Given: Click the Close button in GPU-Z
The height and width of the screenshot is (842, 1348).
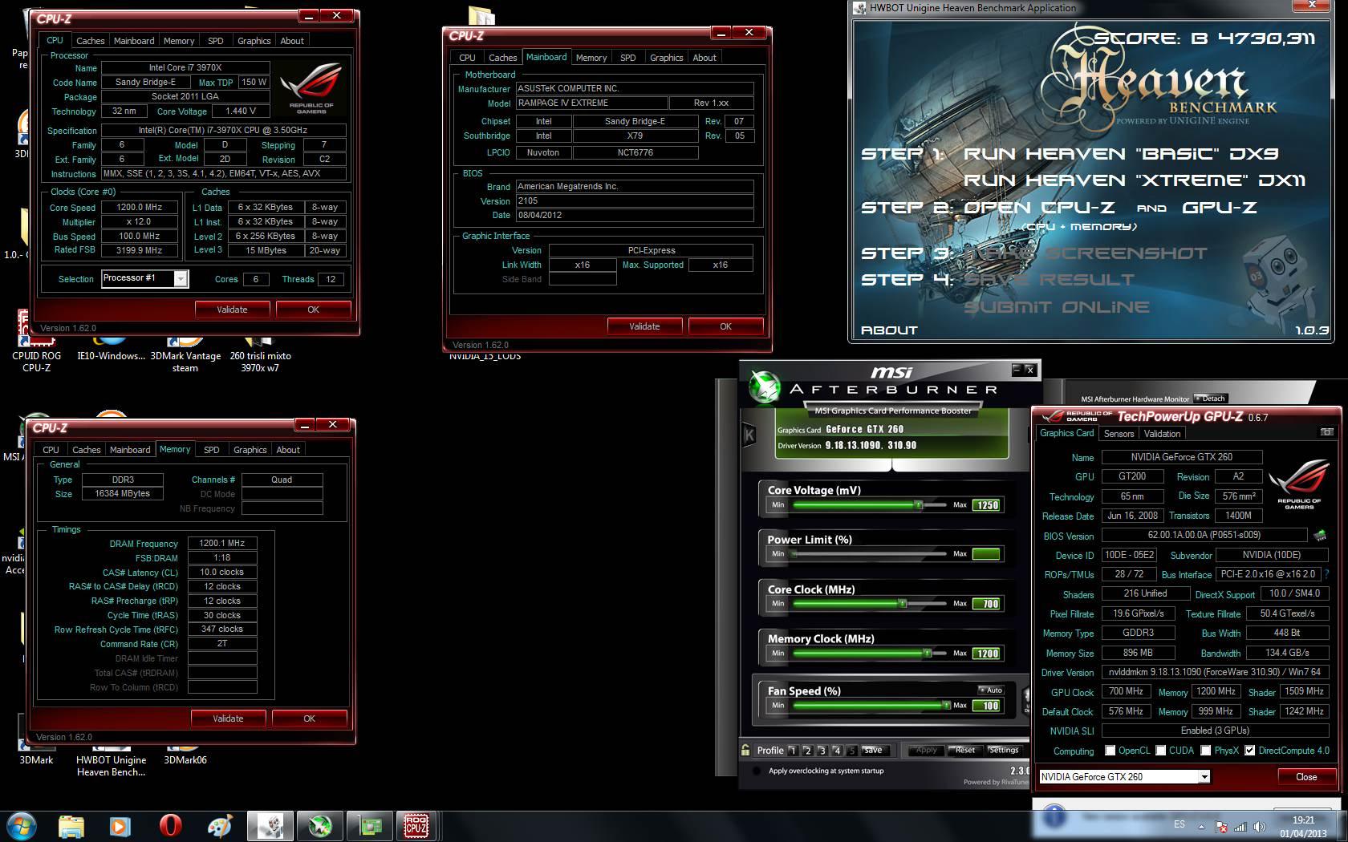Looking at the screenshot, I should tap(1305, 776).
